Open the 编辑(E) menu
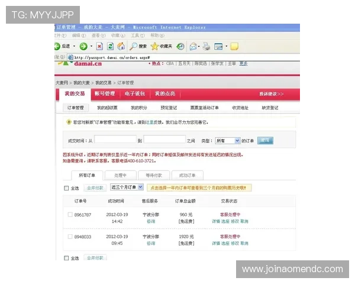This screenshot has height=284, width=355. 79,35
